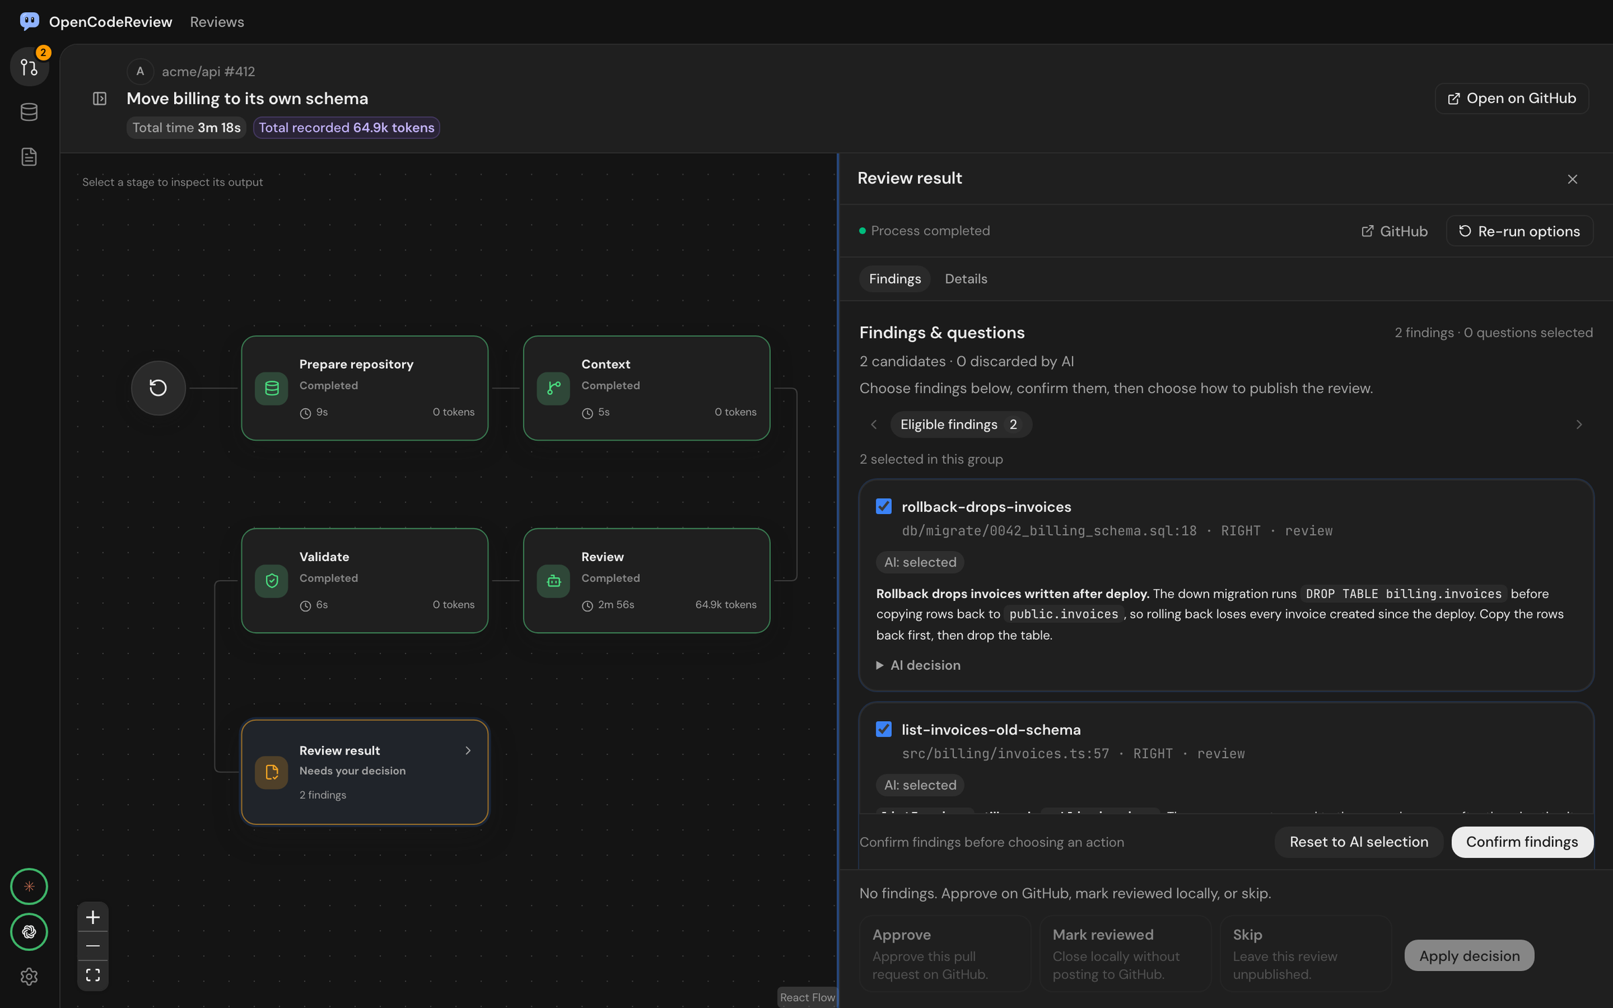Go to previous findings group chevron
1613x1008 pixels.
click(x=874, y=425)
